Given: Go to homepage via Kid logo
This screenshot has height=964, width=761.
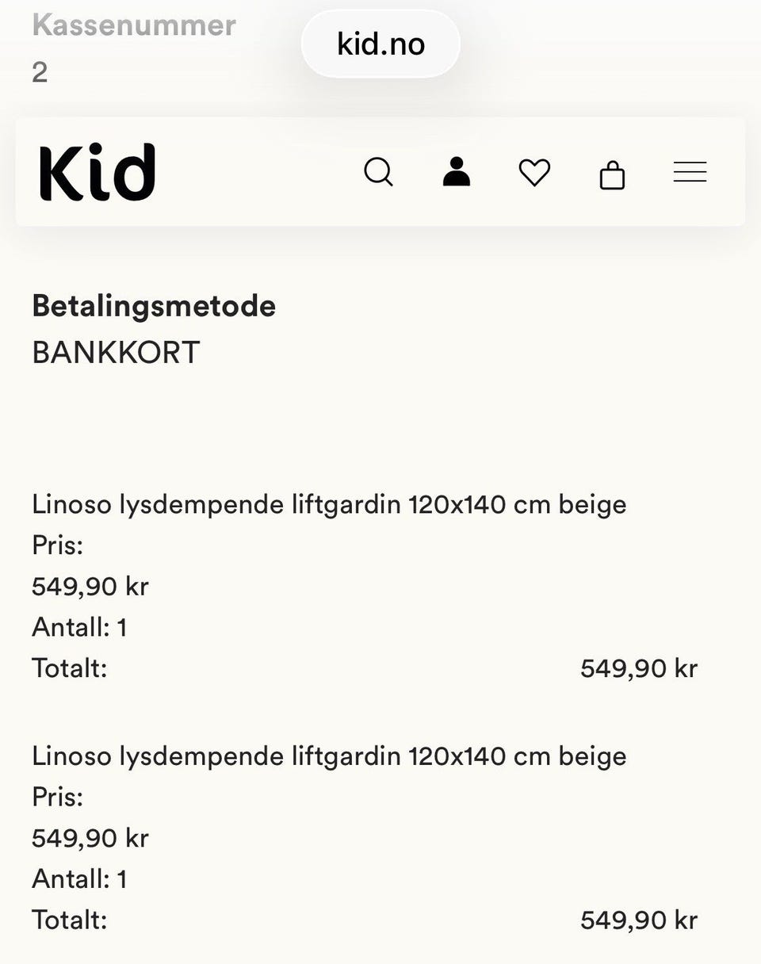Looking at the screenshot, I should pyautogui.click(x=97, y=172).
